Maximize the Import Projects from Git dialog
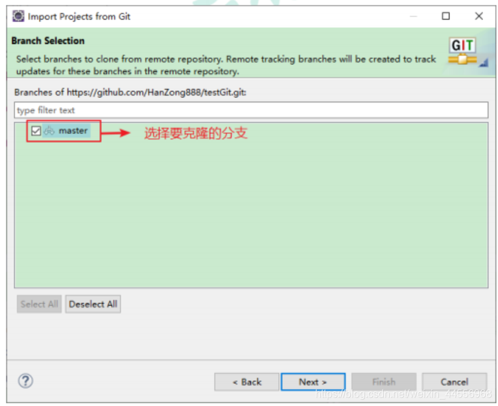498x406 pixels. click(x=445, y=16)
